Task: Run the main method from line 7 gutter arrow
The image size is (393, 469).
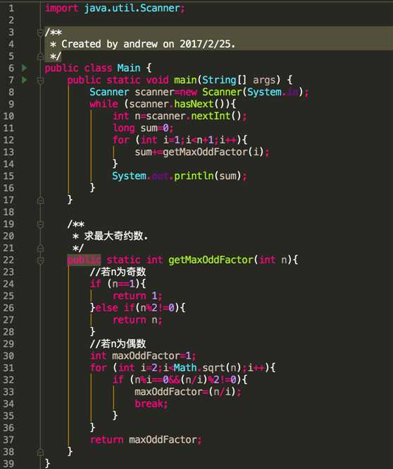Action: pos(25,80)
